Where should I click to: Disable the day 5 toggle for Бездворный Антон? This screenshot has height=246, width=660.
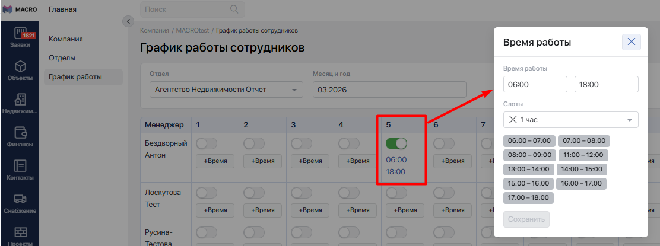point(396,143)
